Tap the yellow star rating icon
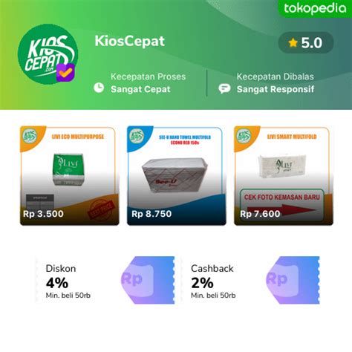The width and height of the screenshot is (352, 352). pos(293,42)
